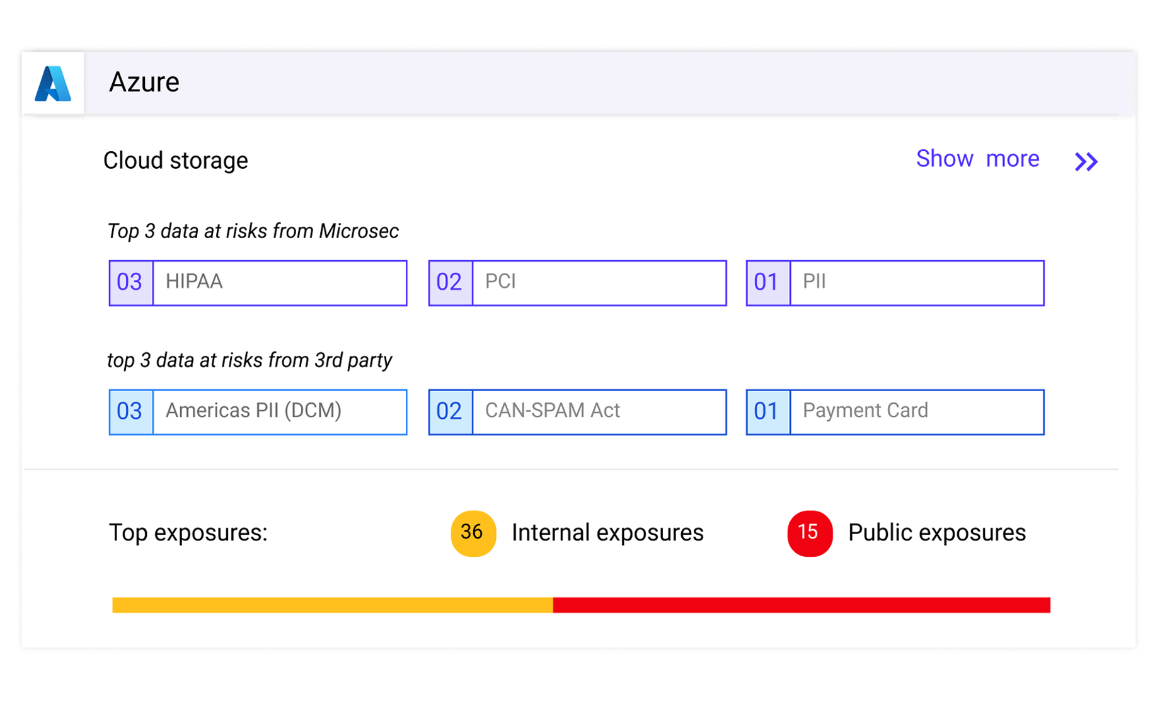Open the Americas PII (DCM) item

258,412
